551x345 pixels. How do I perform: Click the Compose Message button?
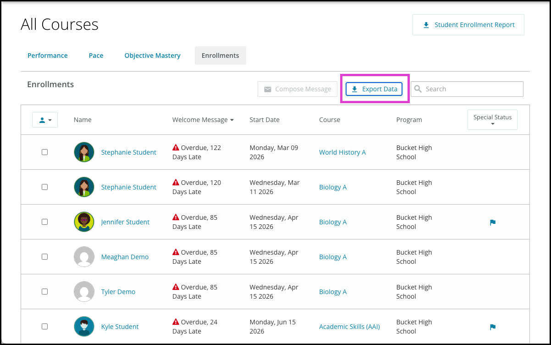pos(298,89)
